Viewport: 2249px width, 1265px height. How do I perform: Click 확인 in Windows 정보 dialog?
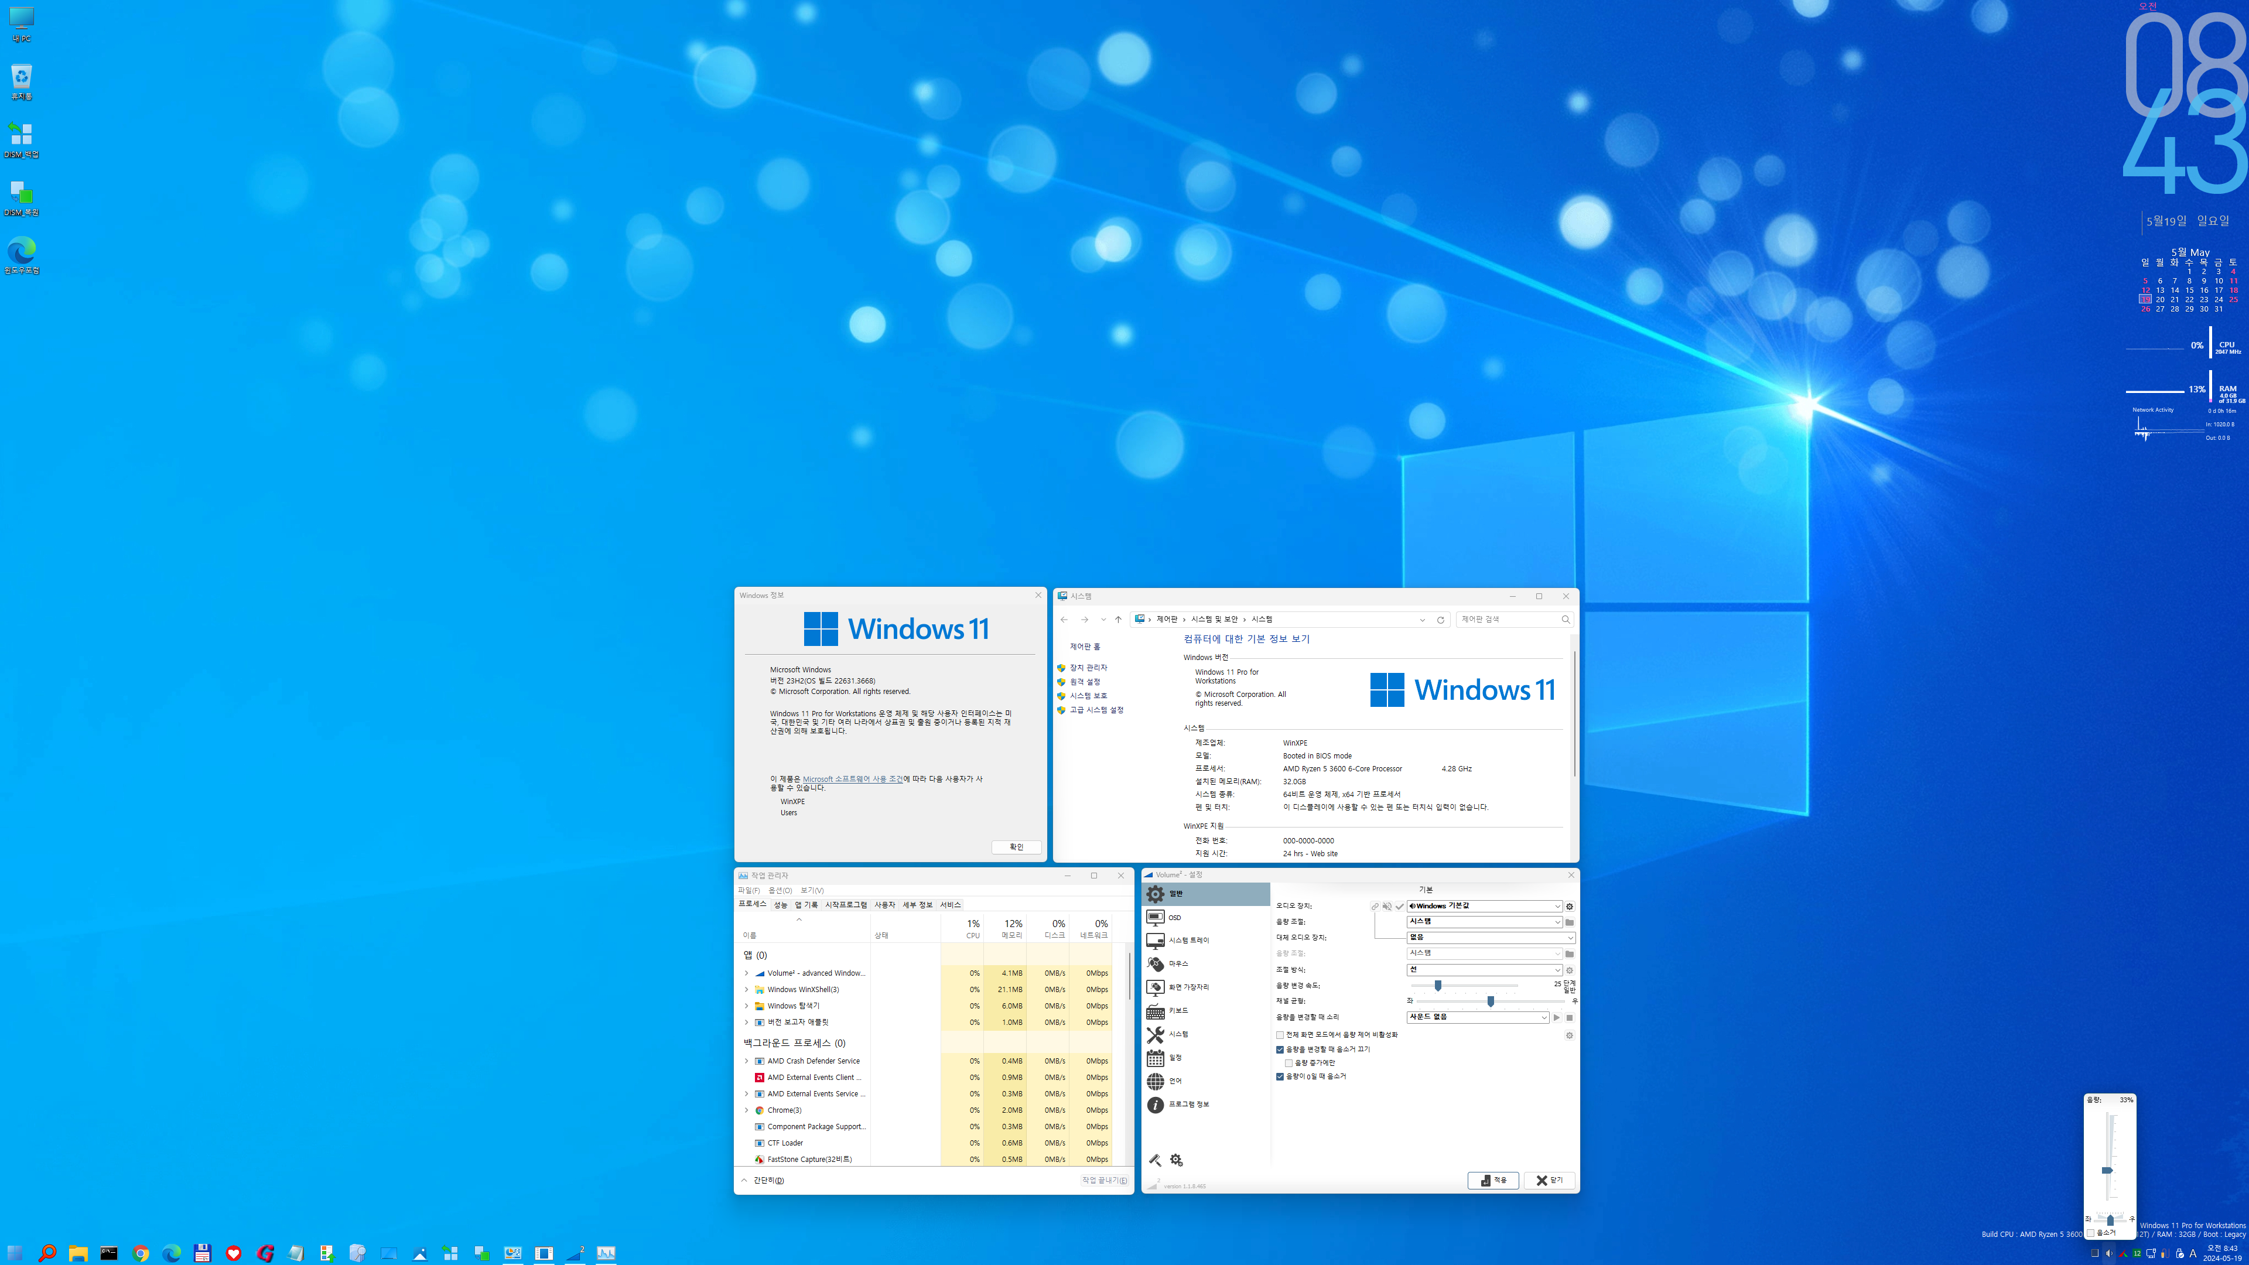[x=1016, y=847]
